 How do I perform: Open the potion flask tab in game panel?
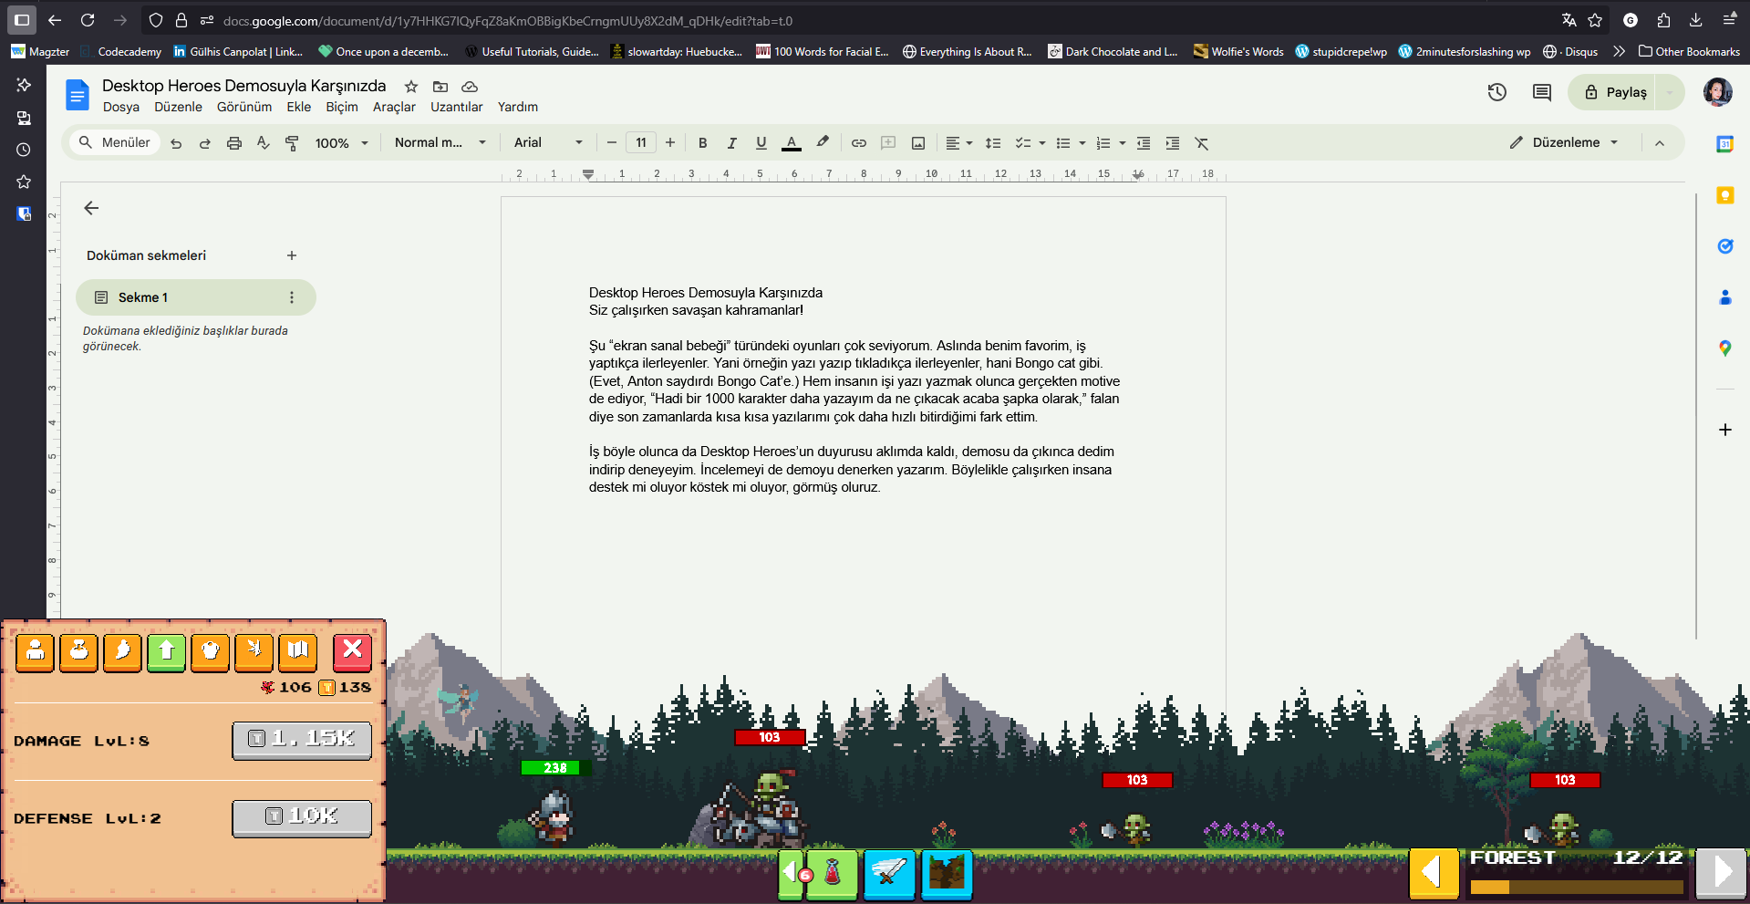tap(79, 651)
